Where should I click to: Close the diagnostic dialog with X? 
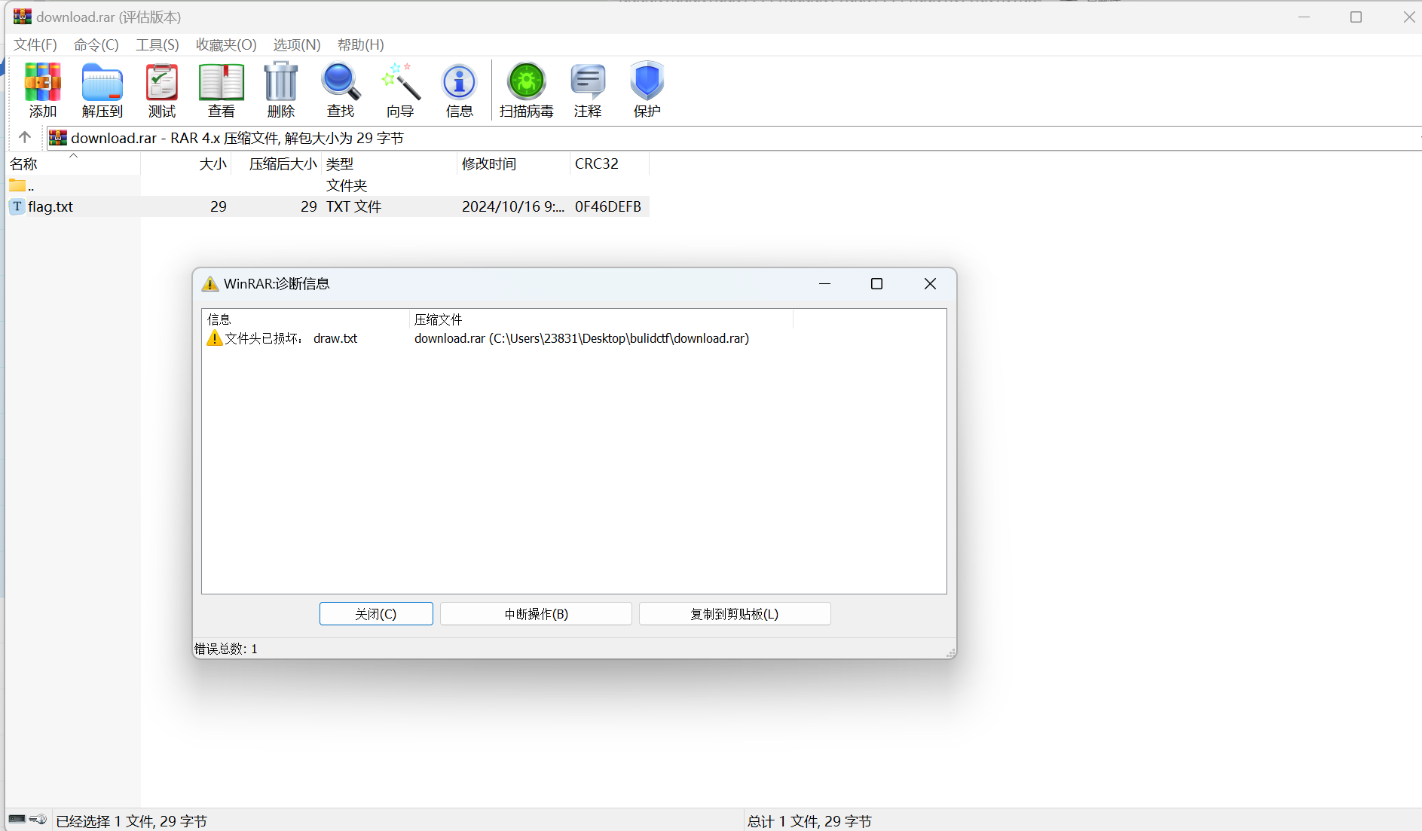pyautogui.click(x=930, y=283)
